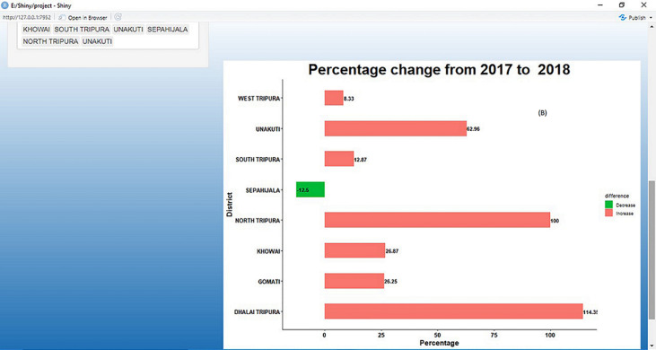The image size is (656, 350).
Task: Restore down the Shiny window
Action: pyautogui.click(x=622, y=5)
